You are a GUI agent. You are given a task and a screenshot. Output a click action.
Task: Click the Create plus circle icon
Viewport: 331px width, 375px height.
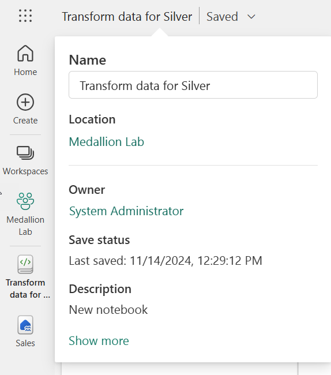click(25, 102)
